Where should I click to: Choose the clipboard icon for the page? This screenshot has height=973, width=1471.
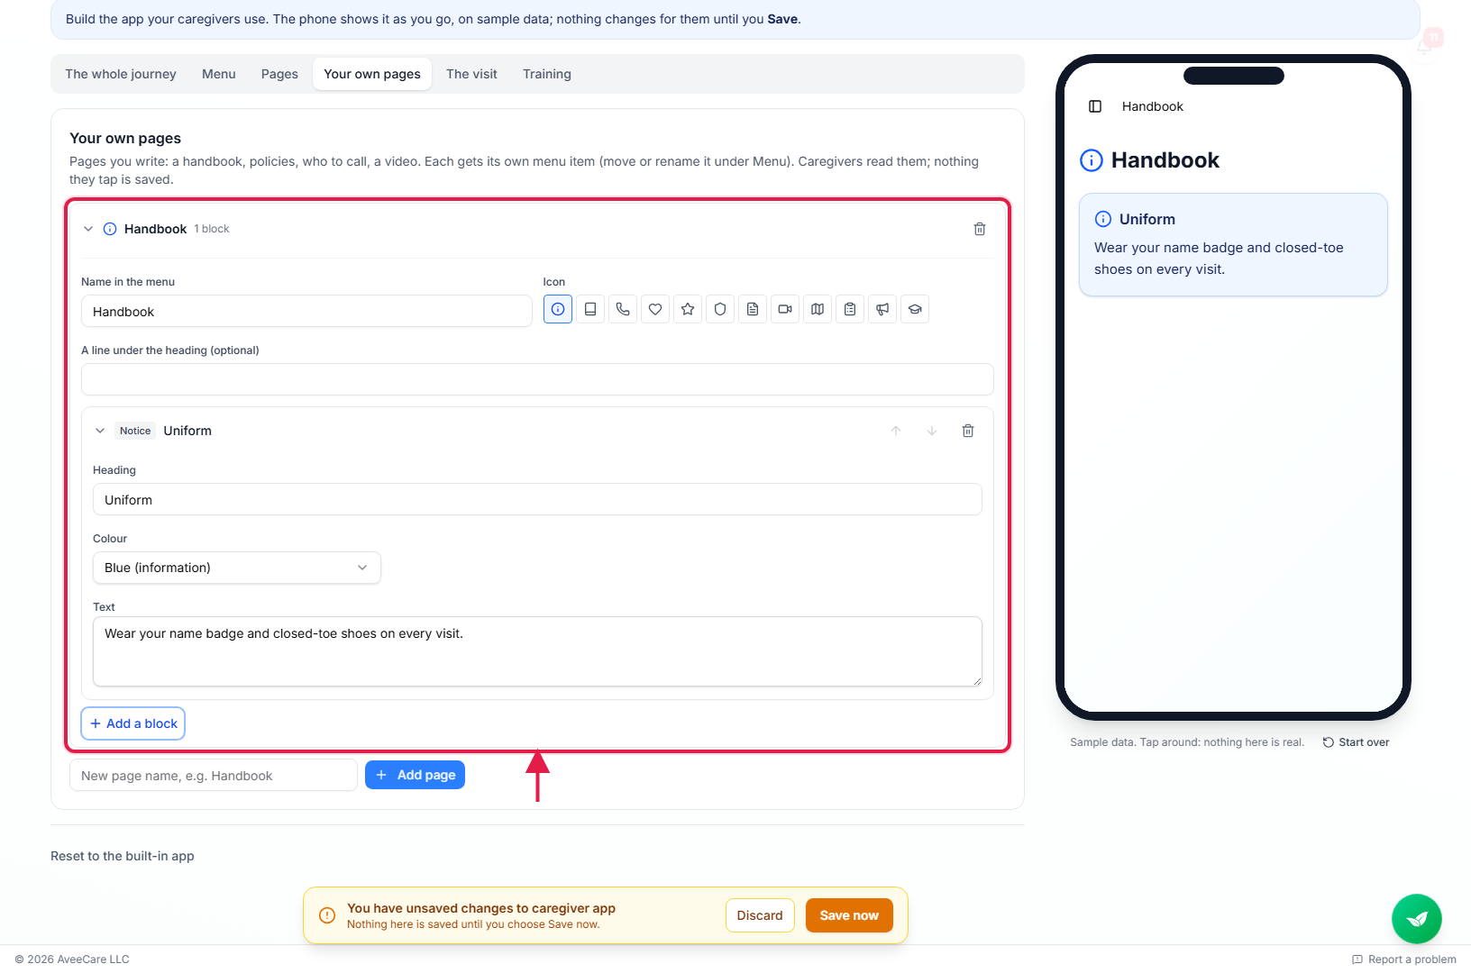(850, 309)
